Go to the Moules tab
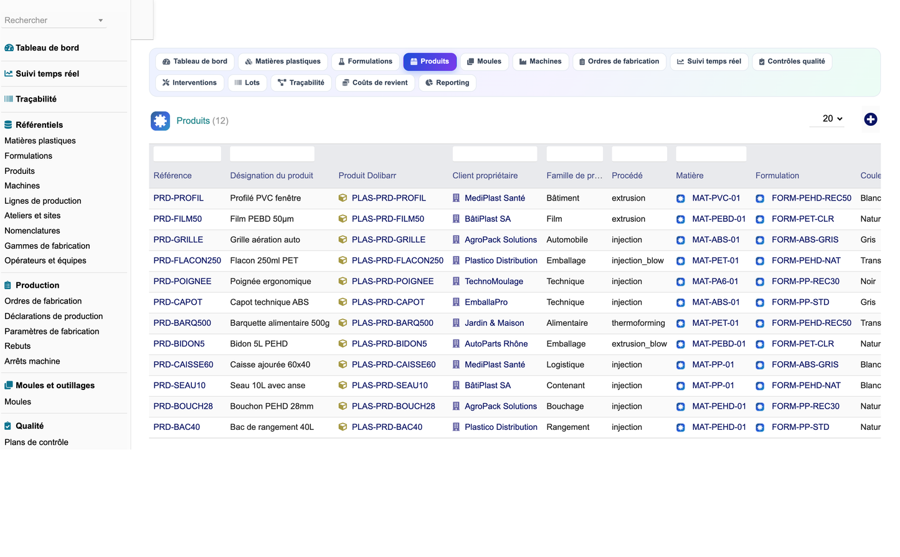Screen dimensions: 900x557 (484, 62)
